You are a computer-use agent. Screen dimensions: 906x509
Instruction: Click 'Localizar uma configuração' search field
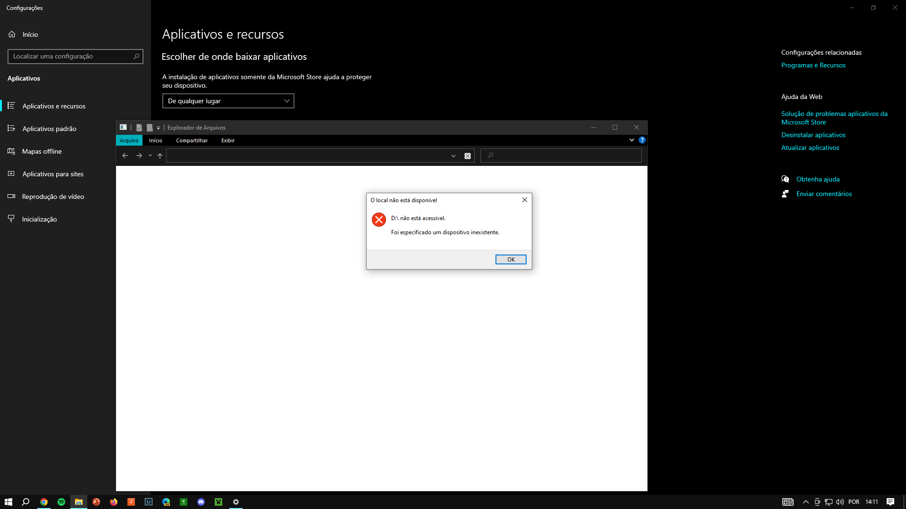[75, 56]
